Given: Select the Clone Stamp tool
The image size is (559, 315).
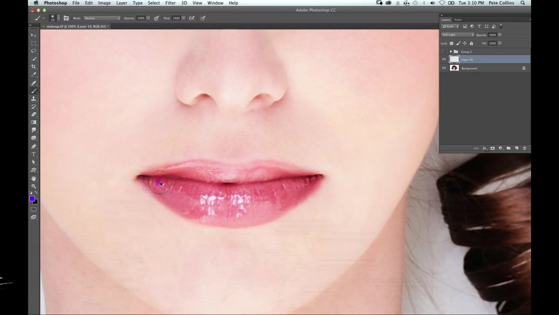Looking at the screenshot, I should click(x=34, y=99).
